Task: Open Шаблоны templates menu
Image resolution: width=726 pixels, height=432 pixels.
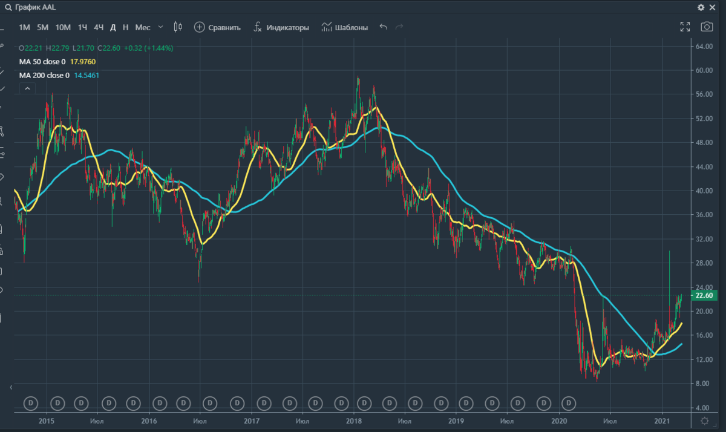Action: (344, 27)
